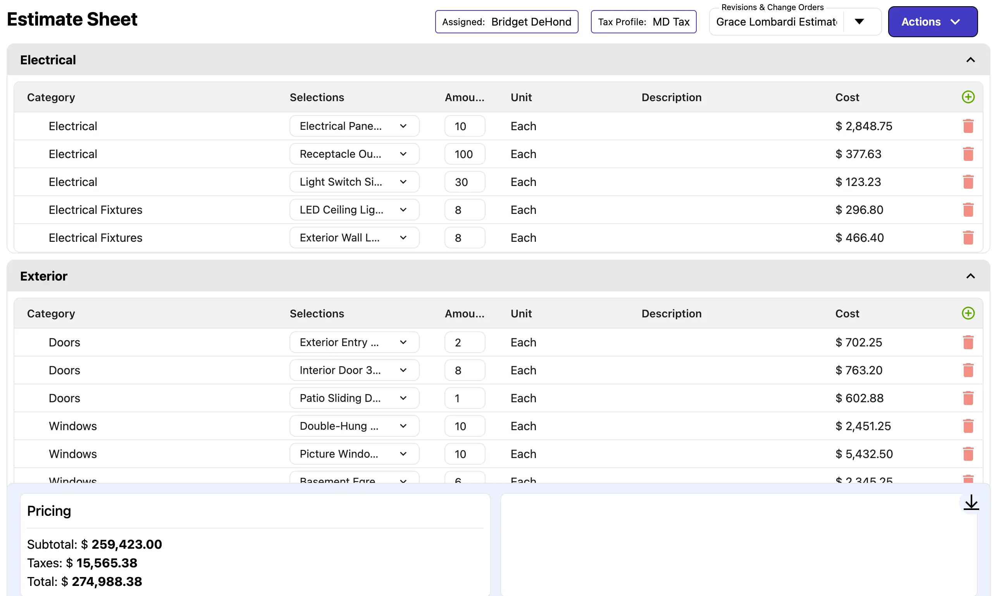Open the Double-Hung window selection dropdown
This screenshot has width=992, height=596.
pos(354,426)
